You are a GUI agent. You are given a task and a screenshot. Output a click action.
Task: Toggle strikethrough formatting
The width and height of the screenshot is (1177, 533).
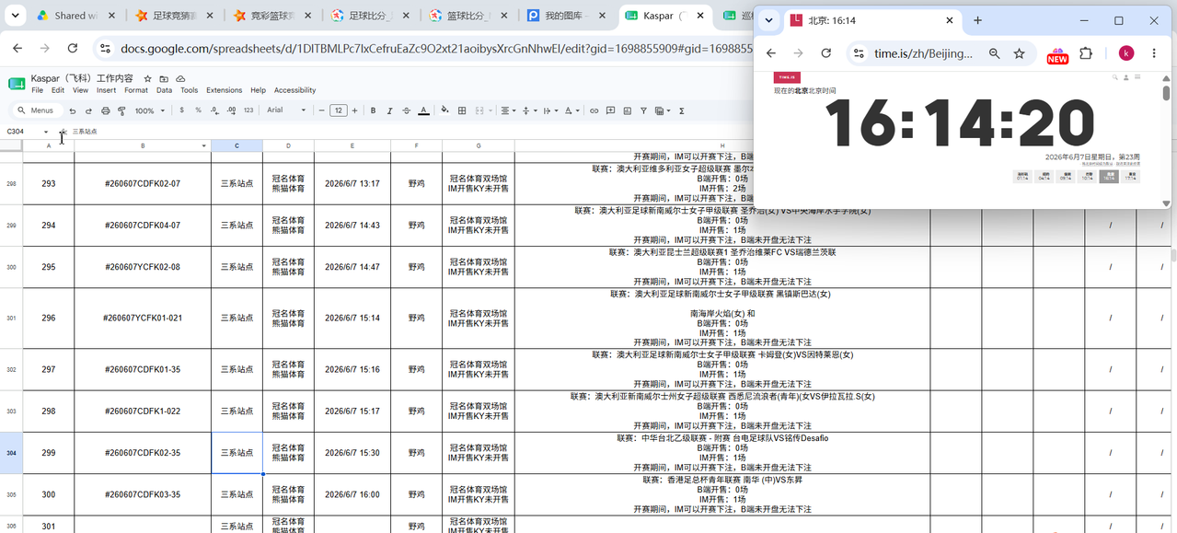click(406, 110)
